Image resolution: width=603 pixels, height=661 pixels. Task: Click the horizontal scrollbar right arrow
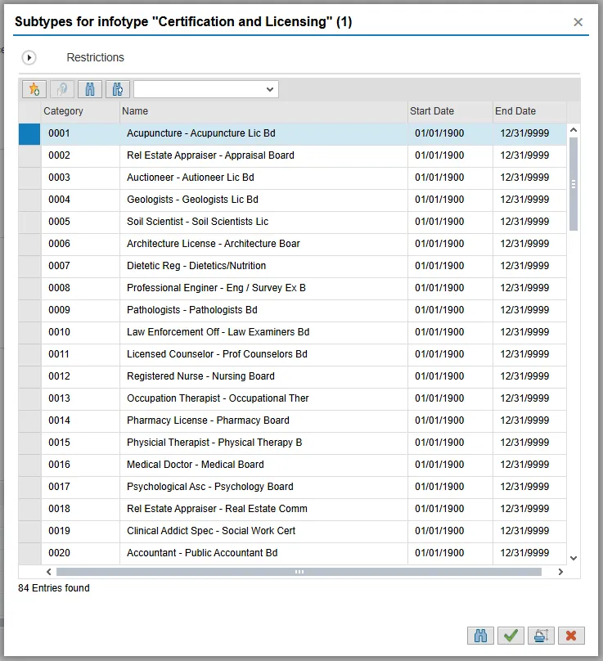tap(560, 572)
